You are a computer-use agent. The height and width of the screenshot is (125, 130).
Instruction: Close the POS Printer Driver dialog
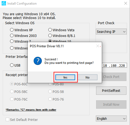pyautogui.click(x=98, y=46)
